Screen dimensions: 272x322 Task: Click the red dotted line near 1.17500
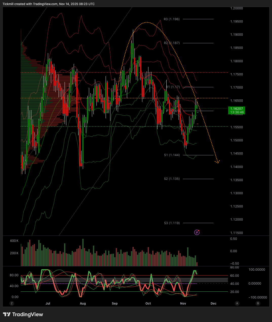pyautogui.click(x=127, y=73)
